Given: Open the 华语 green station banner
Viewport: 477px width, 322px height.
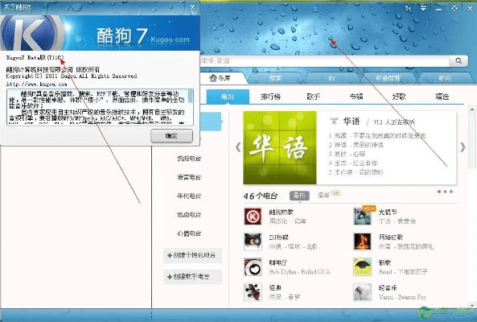Looking at the screenshot, I should 280,147.
